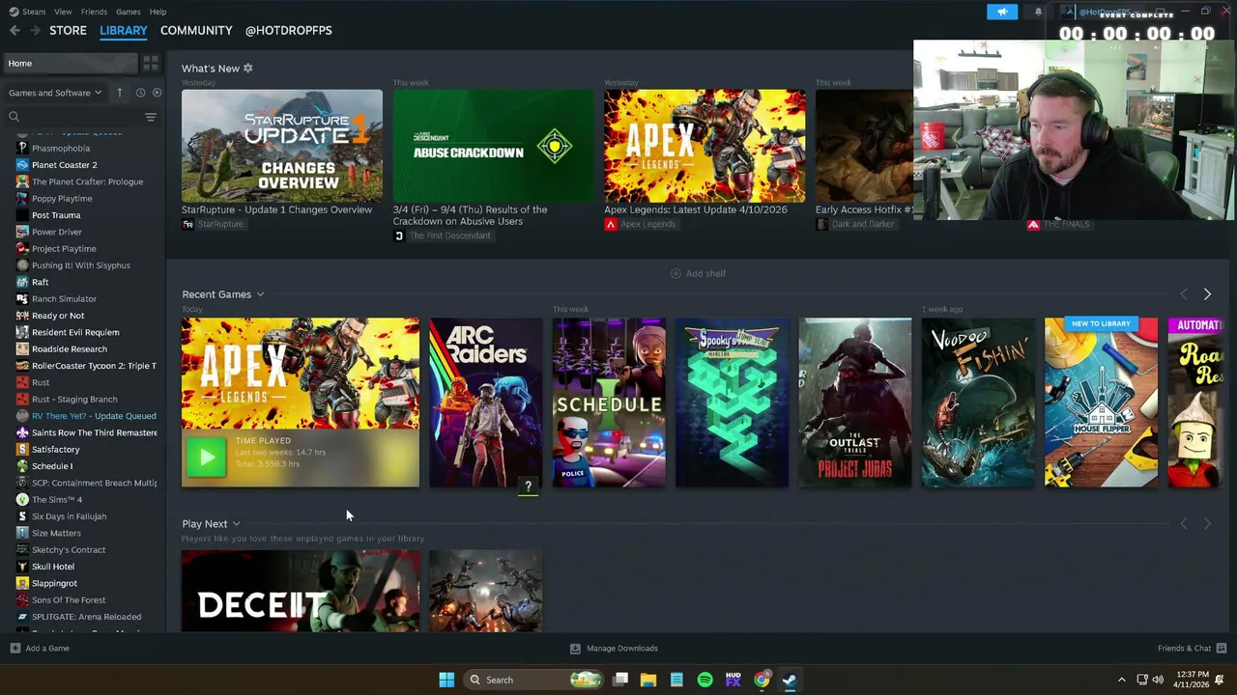
Task: Click the plus icon beside Add shelf
Action: tap(676, 273)
